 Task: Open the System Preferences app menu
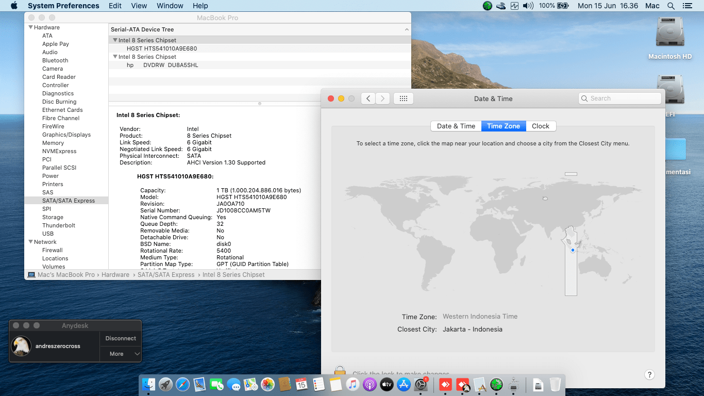(63, 6)
